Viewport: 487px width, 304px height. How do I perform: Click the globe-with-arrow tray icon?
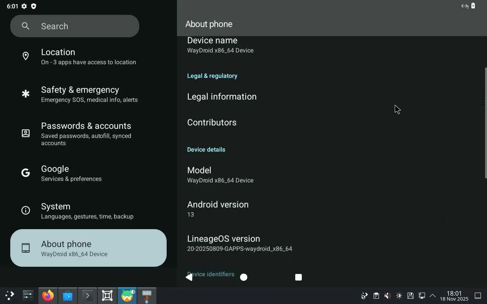pos(364,296)
